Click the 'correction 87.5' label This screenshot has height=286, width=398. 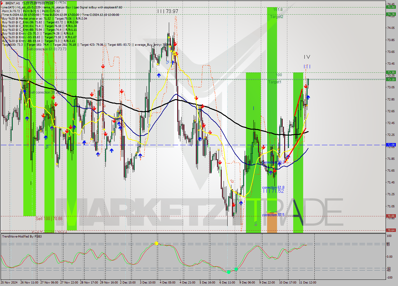[274, 215]
